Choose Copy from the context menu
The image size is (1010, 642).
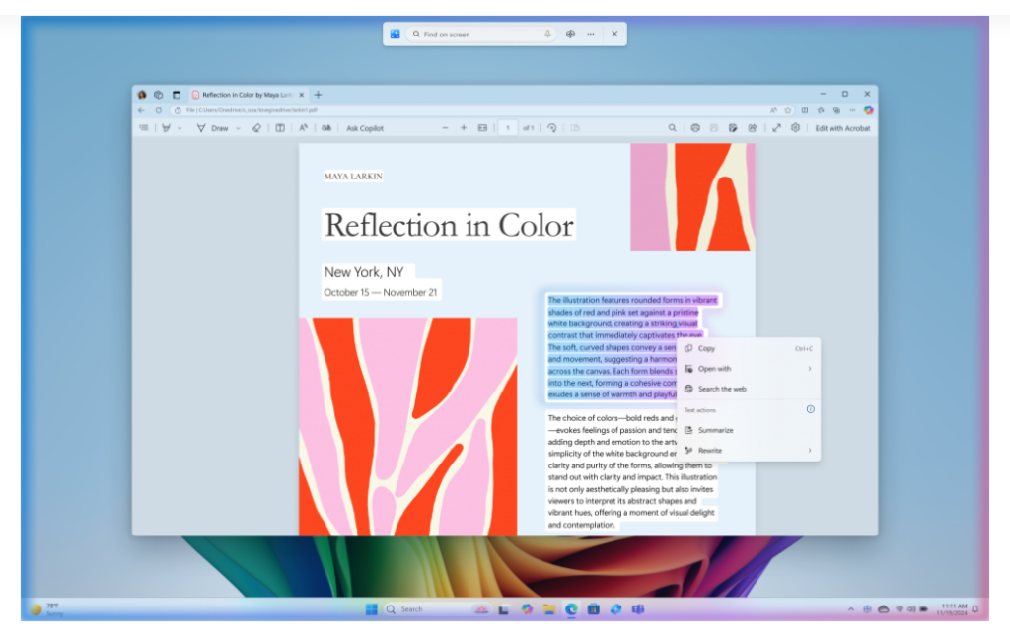[707, 348]
